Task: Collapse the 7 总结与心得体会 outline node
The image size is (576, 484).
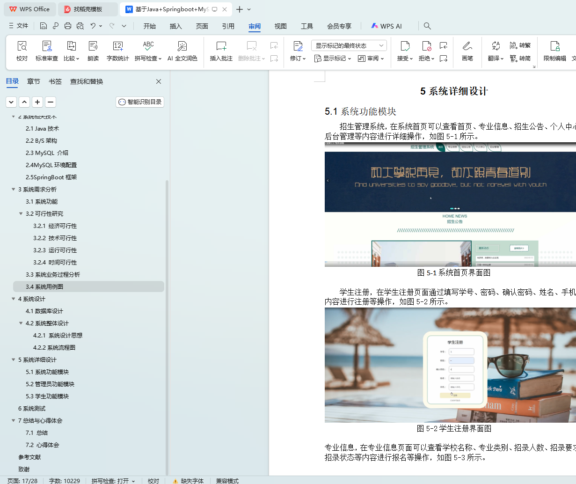Action: (x=14, y=420)
